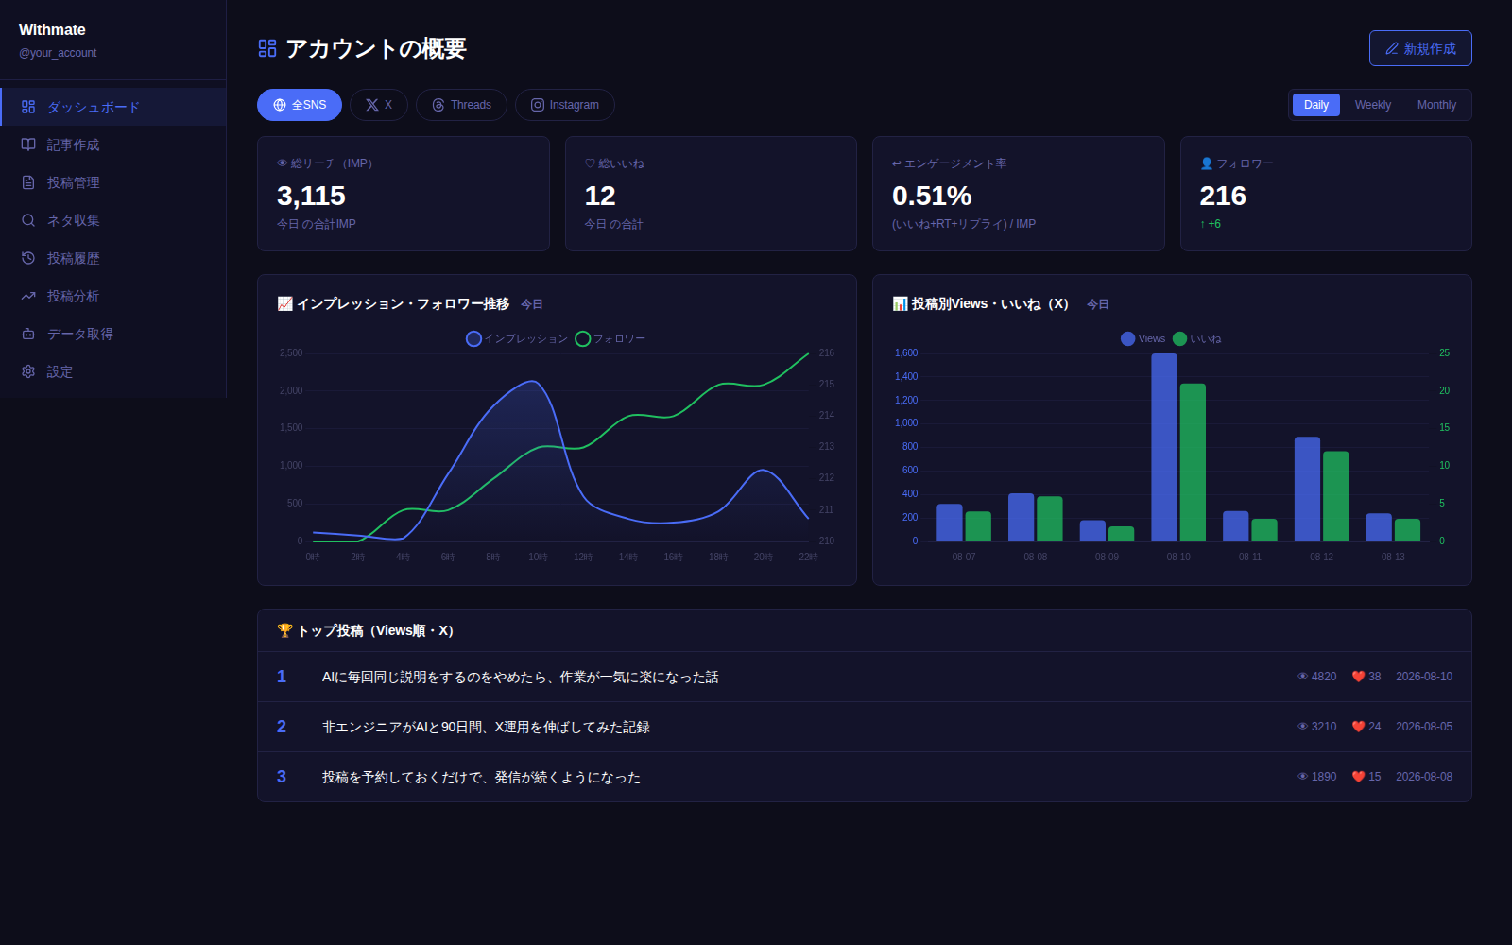Open 投稿分析 trend icon
The height and width of the screenshot is (945, 1512).
tap(28, 296)
